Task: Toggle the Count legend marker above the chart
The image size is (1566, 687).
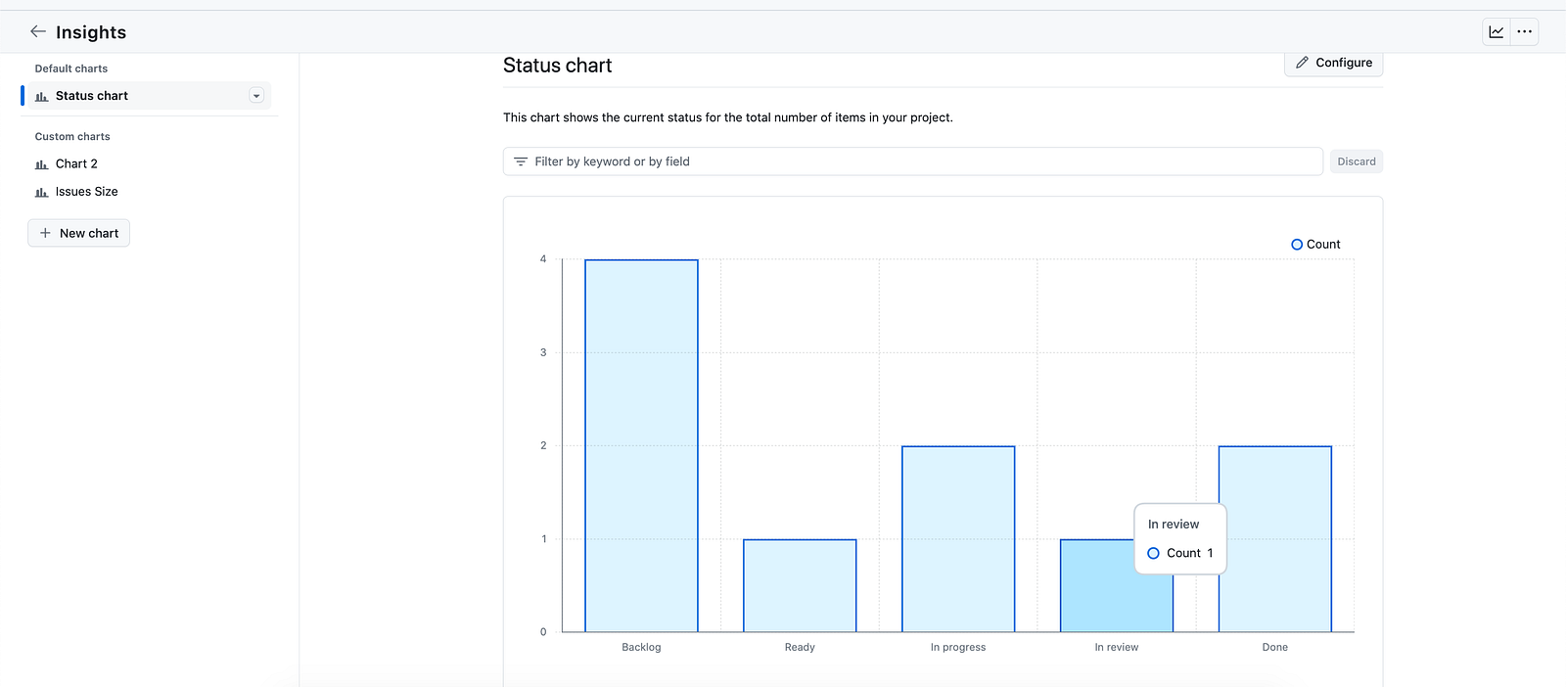Action: click(x=1297, y=245)
